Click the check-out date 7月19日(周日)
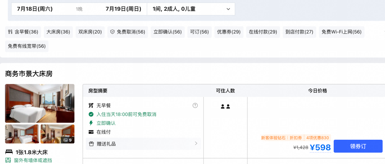 point(123,9)
